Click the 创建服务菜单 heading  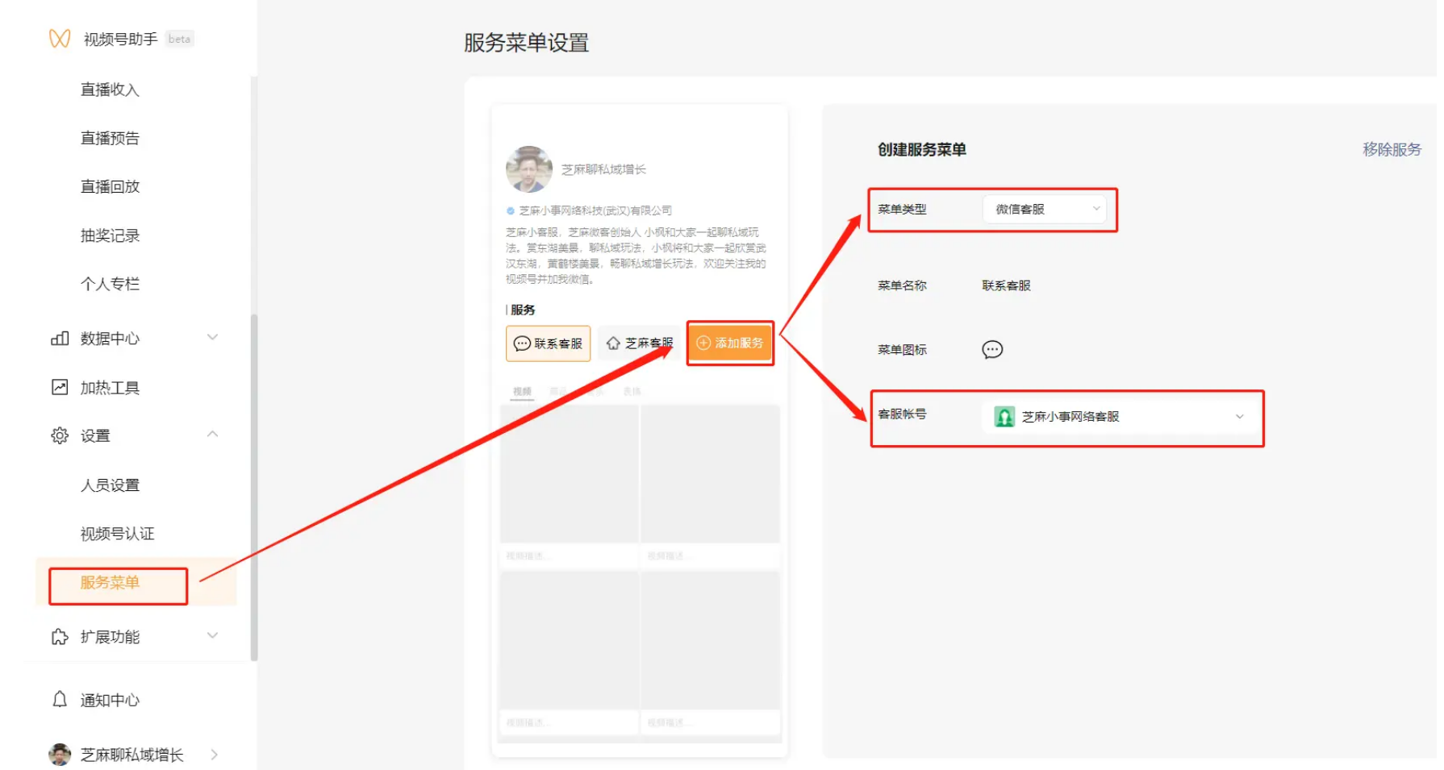pos(922,150)
